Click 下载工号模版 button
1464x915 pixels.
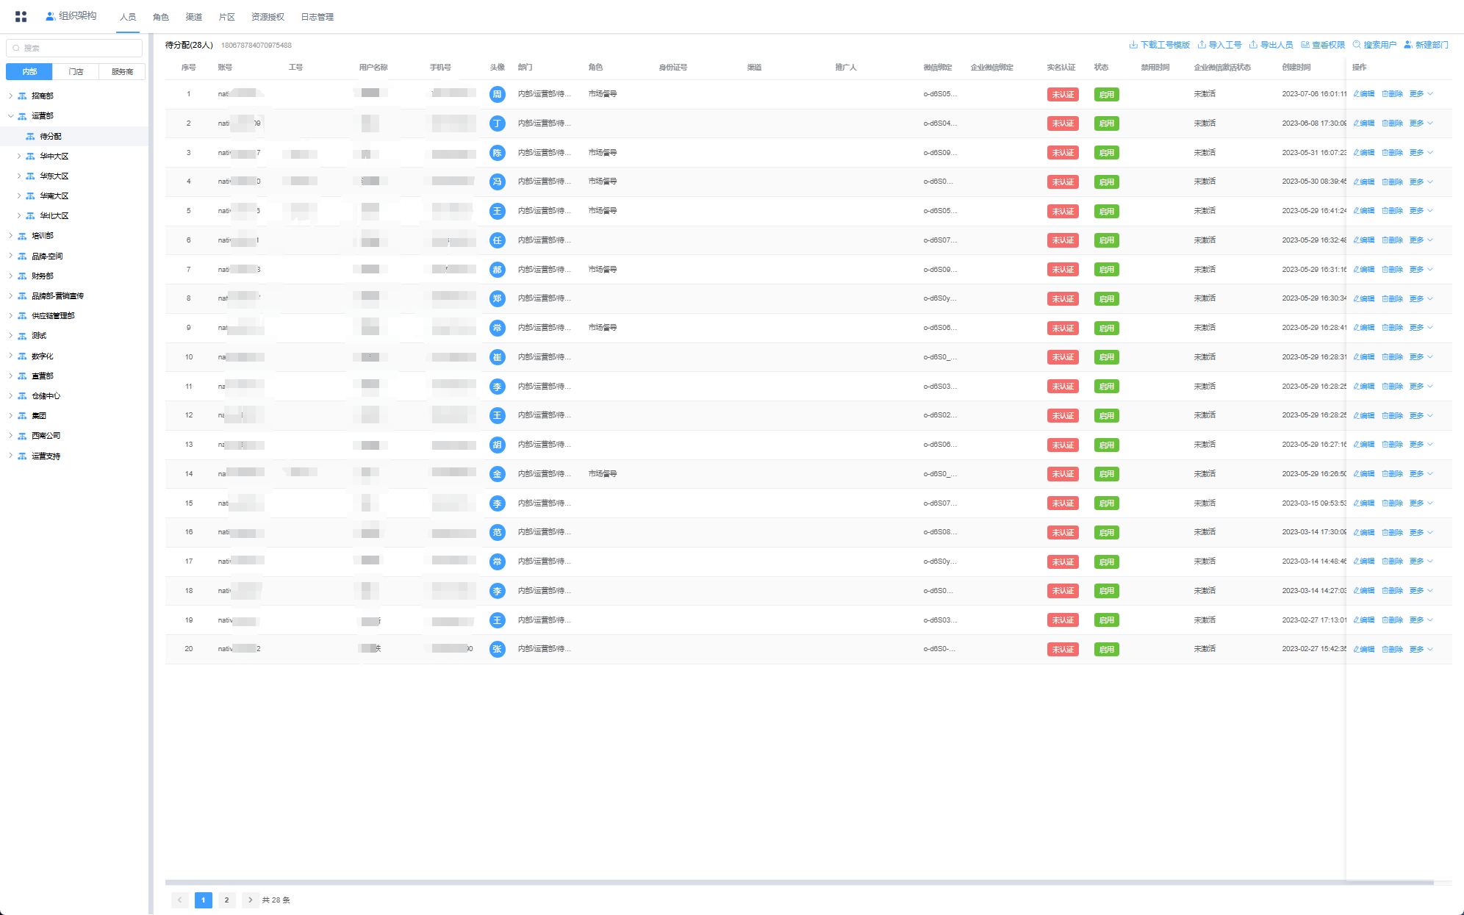tap(1159, 45)
